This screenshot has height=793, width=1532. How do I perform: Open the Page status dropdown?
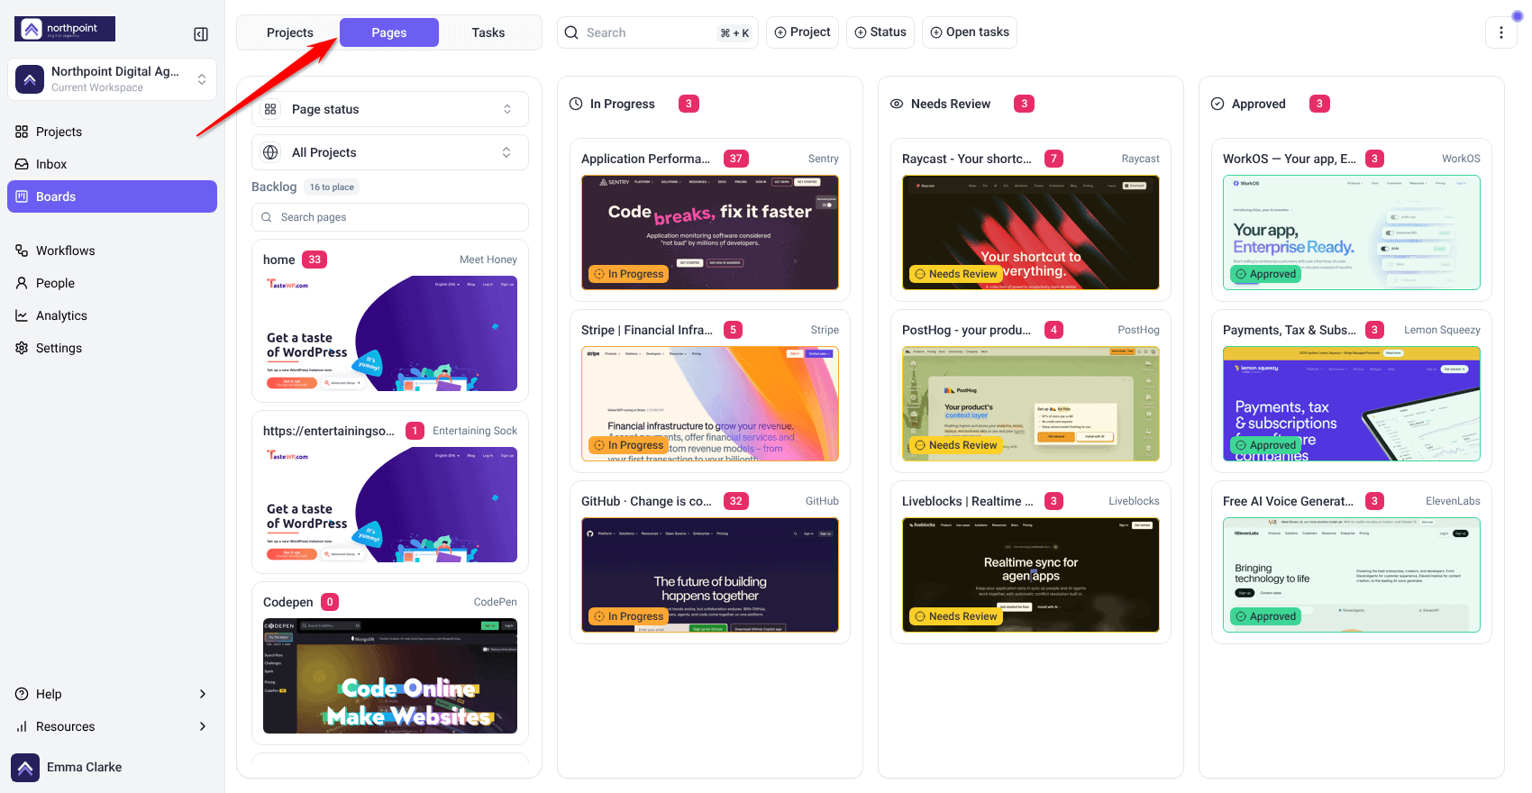(390, 109)
